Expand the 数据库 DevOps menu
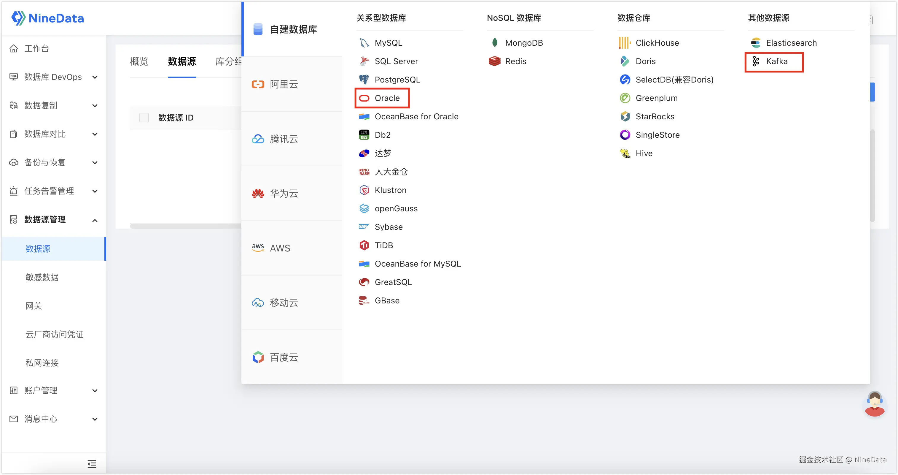This screenshot has height=475, width=898. pos(53,77)
